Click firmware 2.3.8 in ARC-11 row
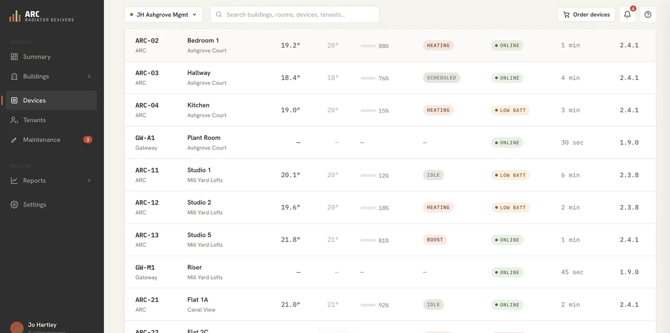The width and height of the screenshot is (670, 333). [x=629, y=175]
